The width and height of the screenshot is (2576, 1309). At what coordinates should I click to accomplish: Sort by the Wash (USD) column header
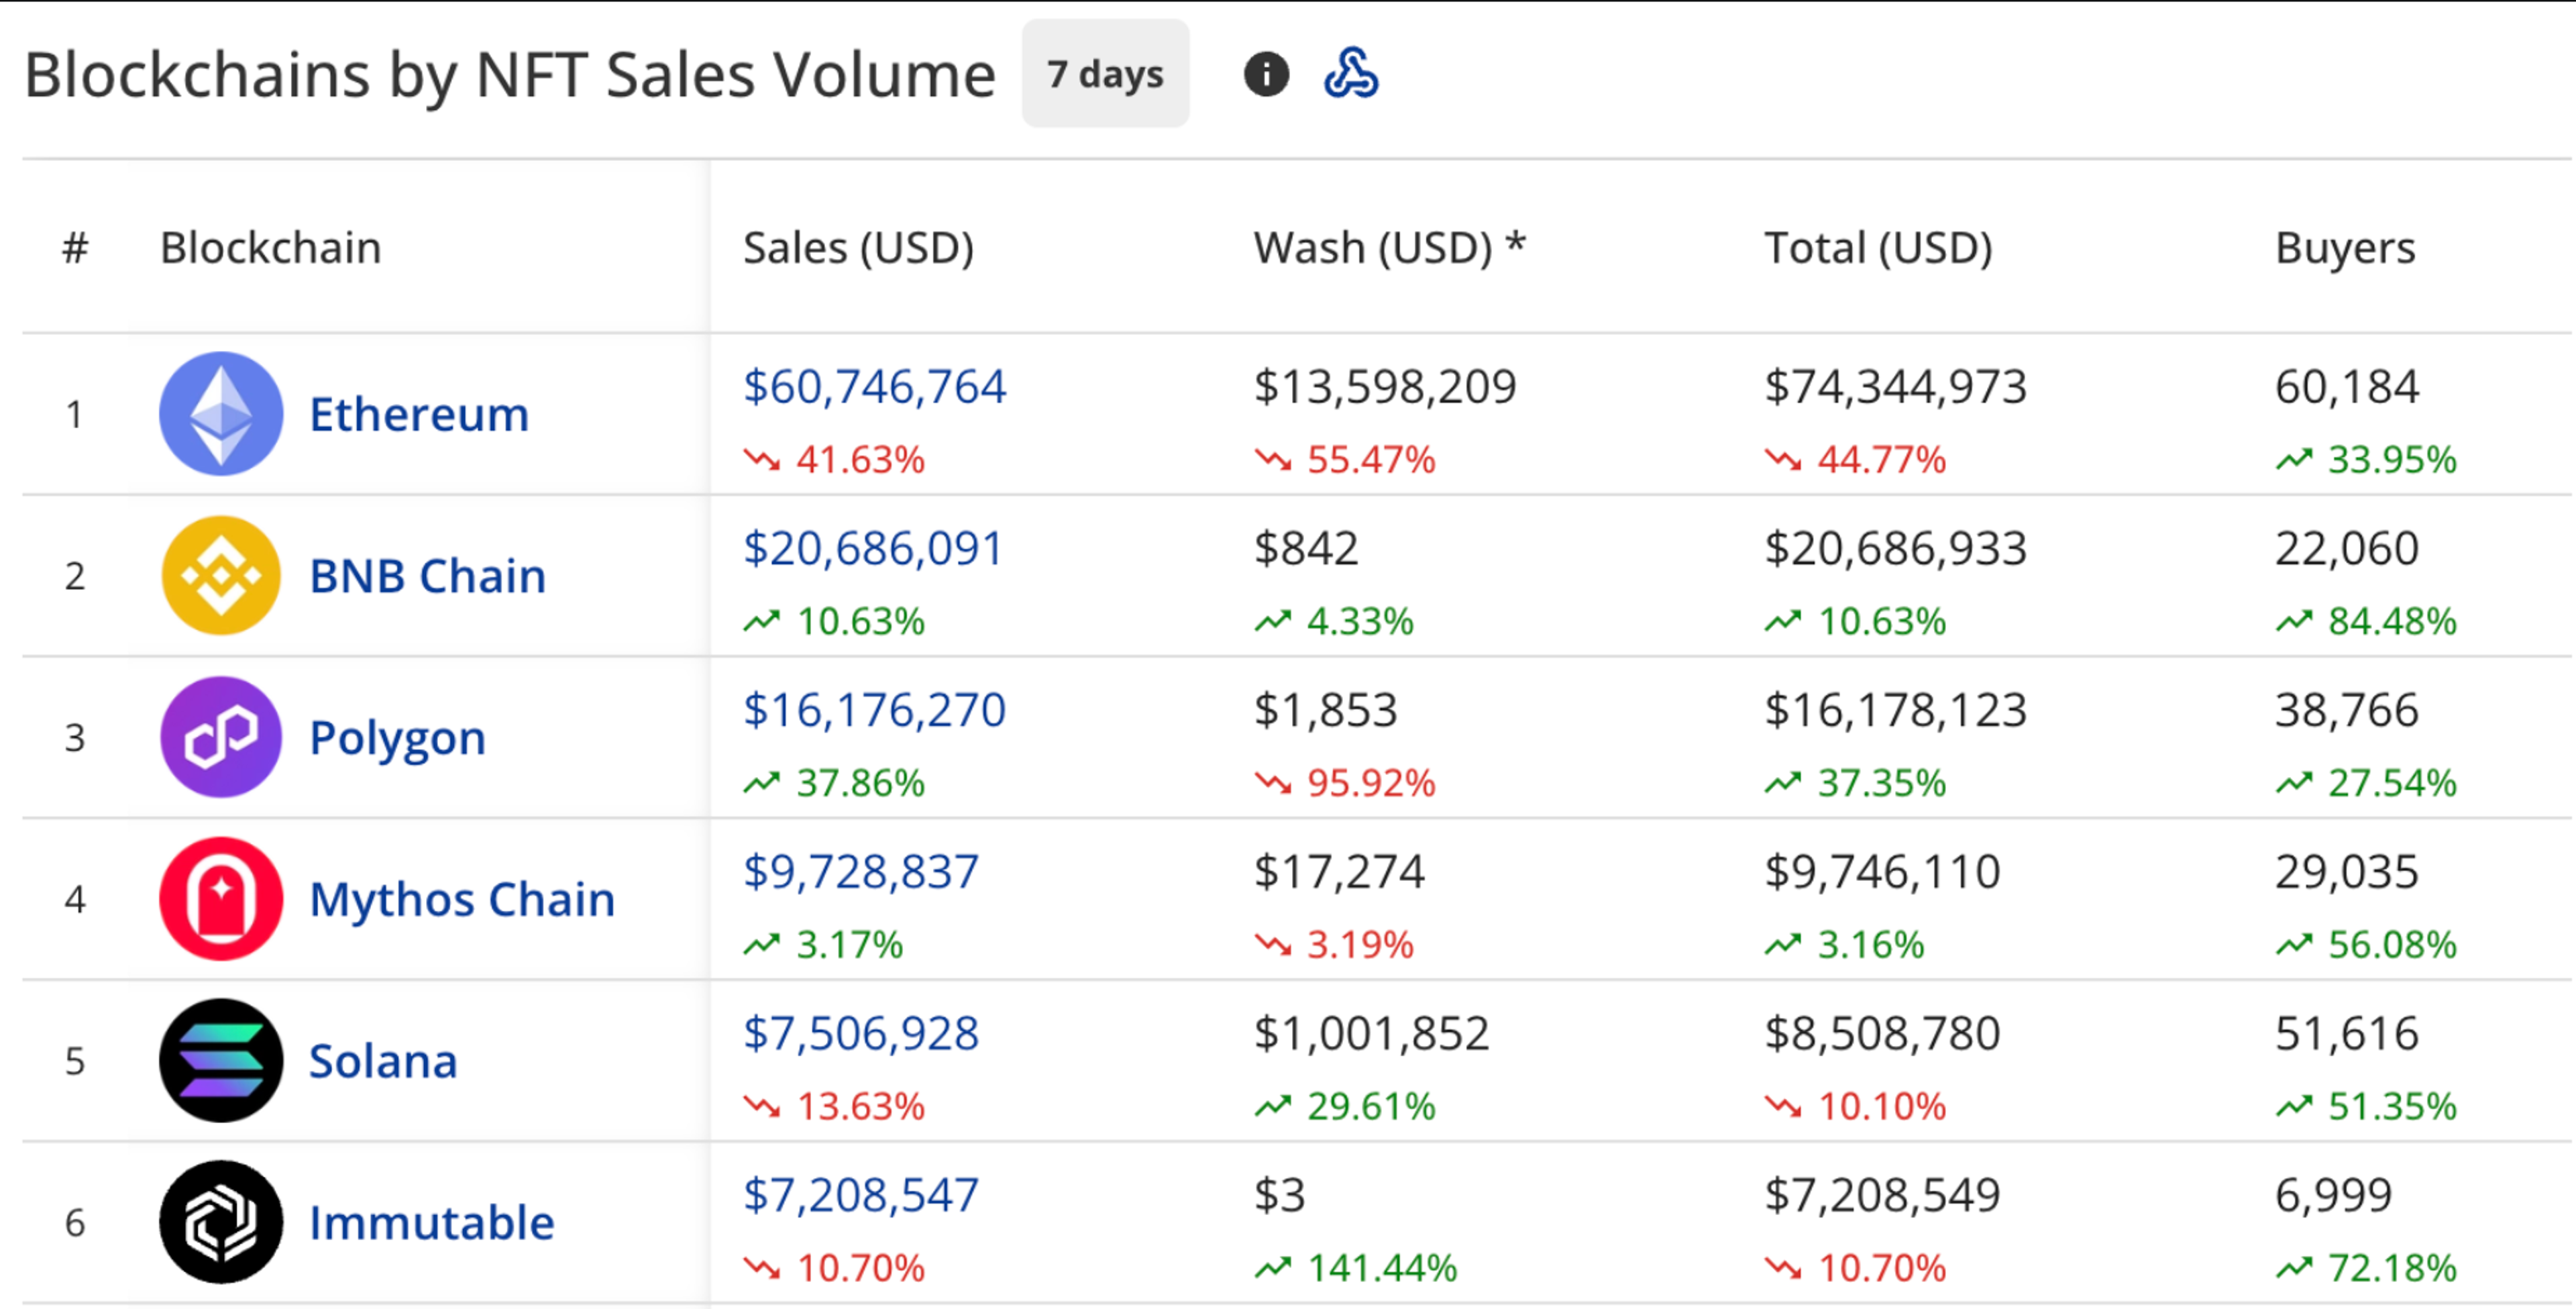pos(1389,248)
